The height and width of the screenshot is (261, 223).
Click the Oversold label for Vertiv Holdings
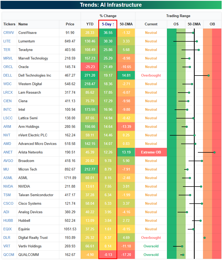(151, 246)
